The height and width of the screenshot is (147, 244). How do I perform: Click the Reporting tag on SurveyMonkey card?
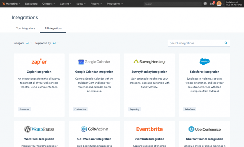[x=135, y=109]
